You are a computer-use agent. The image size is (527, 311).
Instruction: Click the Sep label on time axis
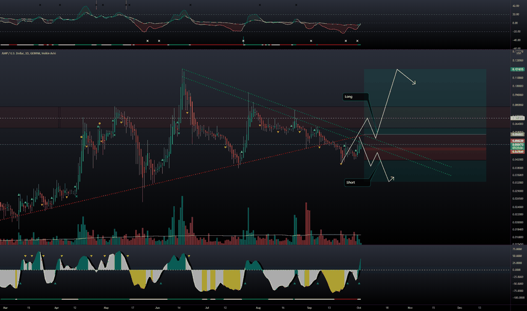[309, 308]
